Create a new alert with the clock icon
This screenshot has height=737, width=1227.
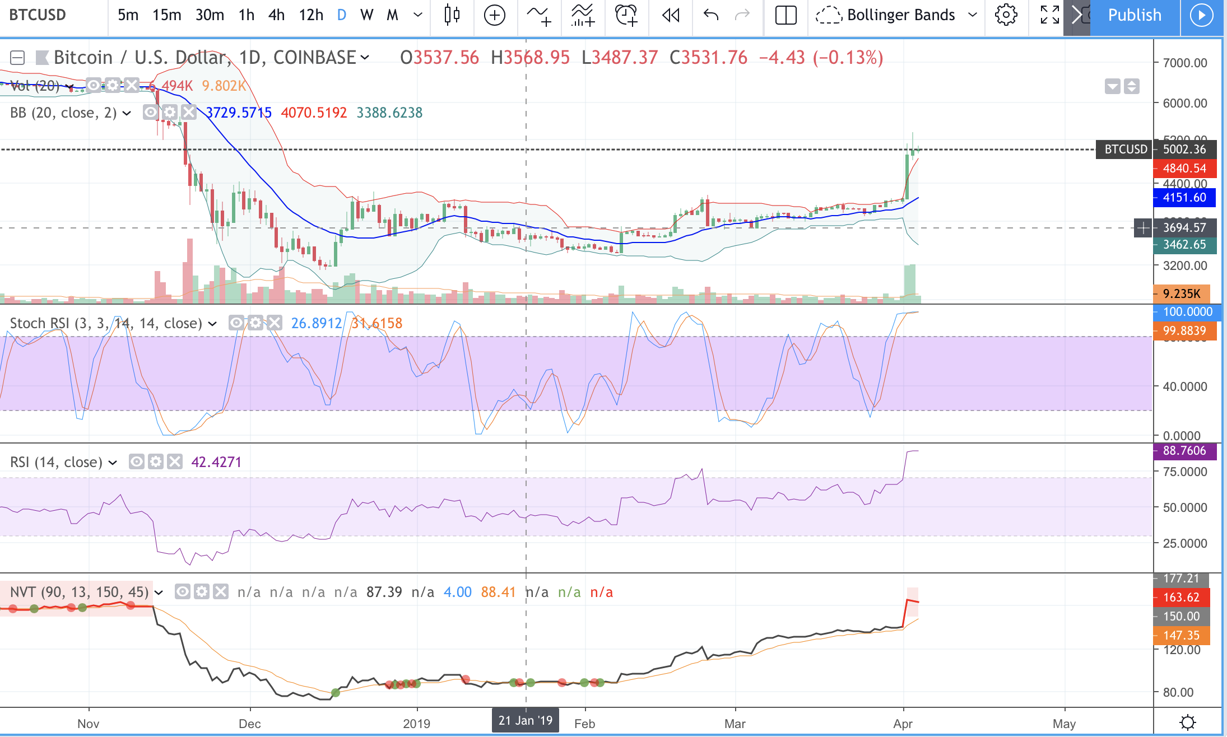(626, 15)
